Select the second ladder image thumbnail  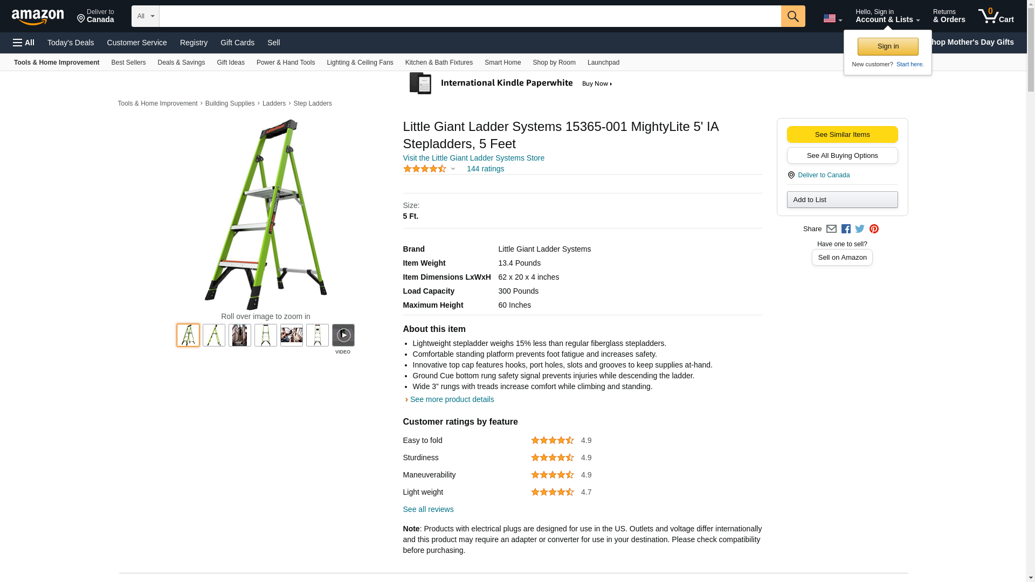[214, 335]
